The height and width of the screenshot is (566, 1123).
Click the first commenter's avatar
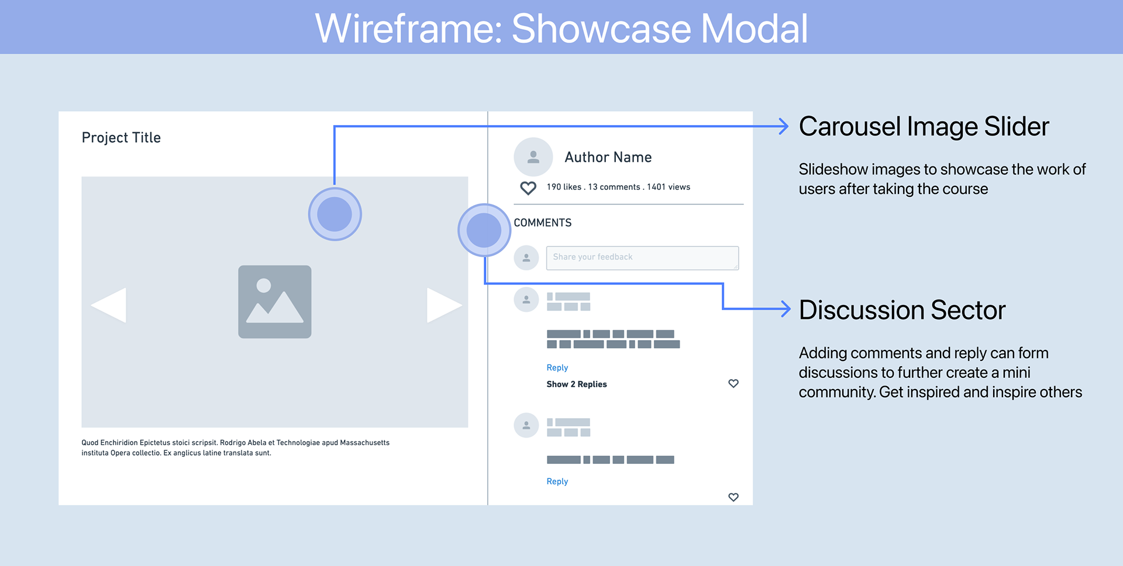tap(526, 300)
